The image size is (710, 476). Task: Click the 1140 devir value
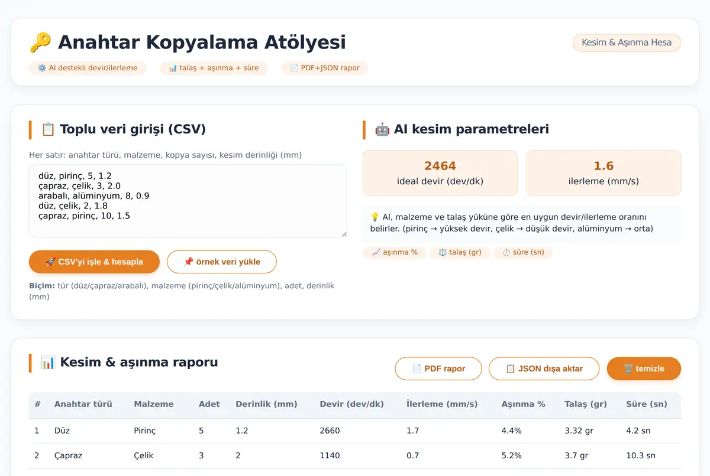point(330,456)
